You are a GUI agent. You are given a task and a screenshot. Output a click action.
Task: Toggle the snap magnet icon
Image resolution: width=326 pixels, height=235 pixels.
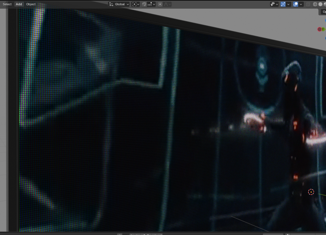tap(144, 4)
